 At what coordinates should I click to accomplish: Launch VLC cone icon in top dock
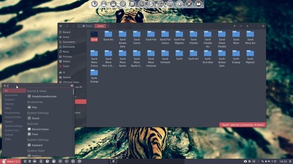tap(104, 4)
